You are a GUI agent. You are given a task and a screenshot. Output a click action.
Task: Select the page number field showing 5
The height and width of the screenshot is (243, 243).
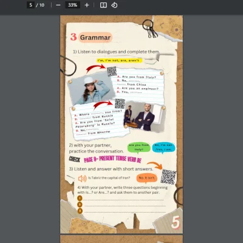pyautogui.click(x=30, y=5)
